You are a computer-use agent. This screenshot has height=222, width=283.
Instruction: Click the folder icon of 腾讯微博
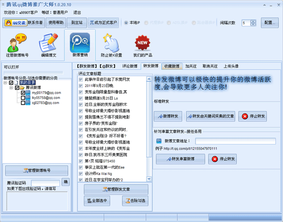point(22,88)
